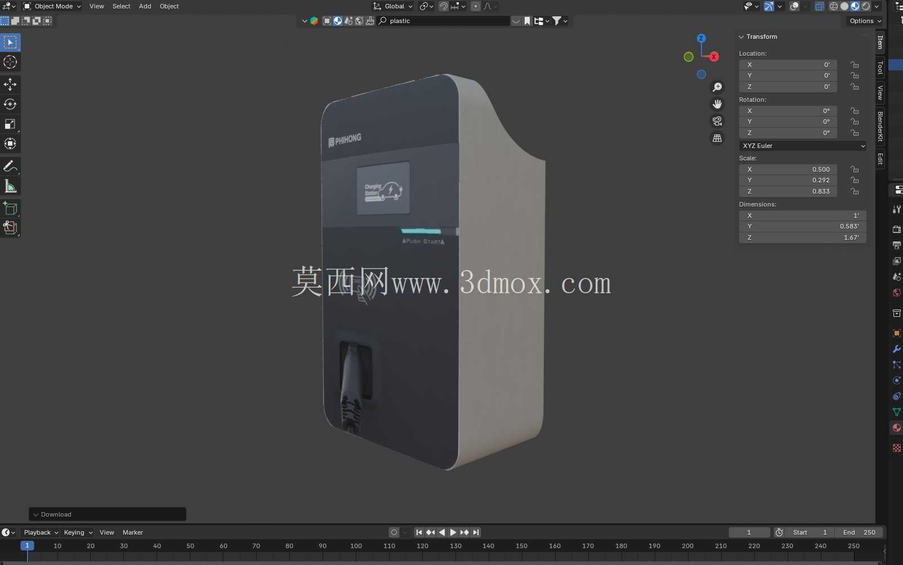Open the Object Data green triangle tab
Screen dimensions: 903x565
(896, 412)
